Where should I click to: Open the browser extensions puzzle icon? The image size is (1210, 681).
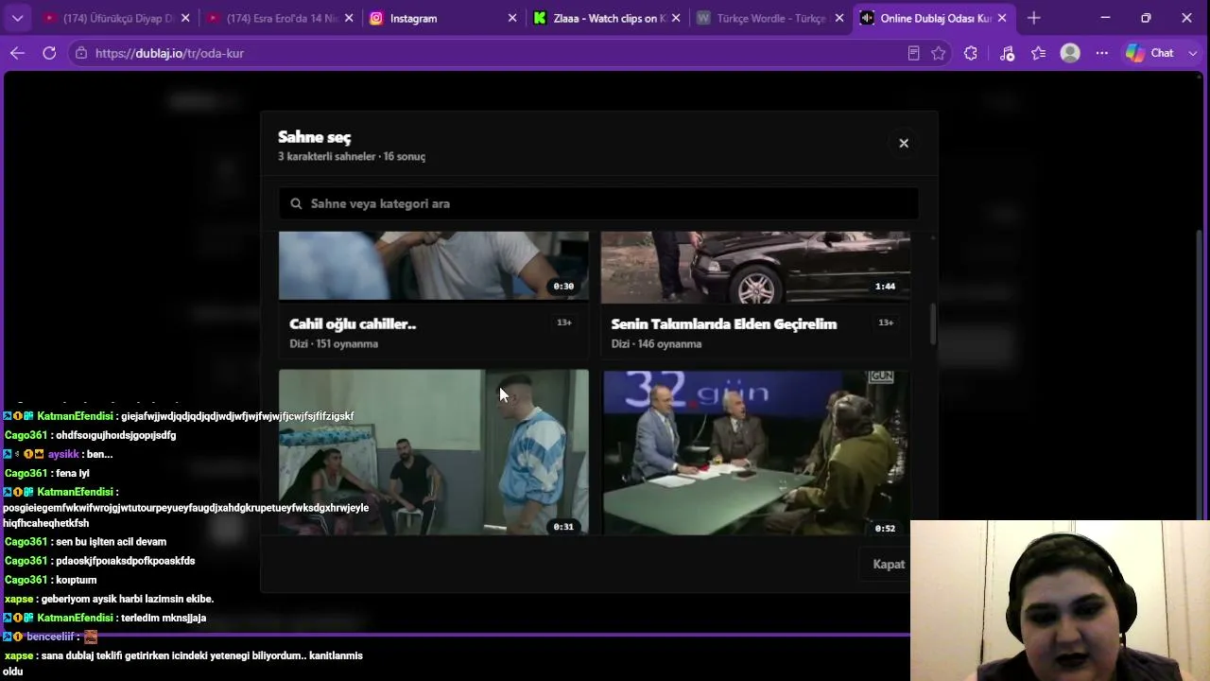click(971, 53)
